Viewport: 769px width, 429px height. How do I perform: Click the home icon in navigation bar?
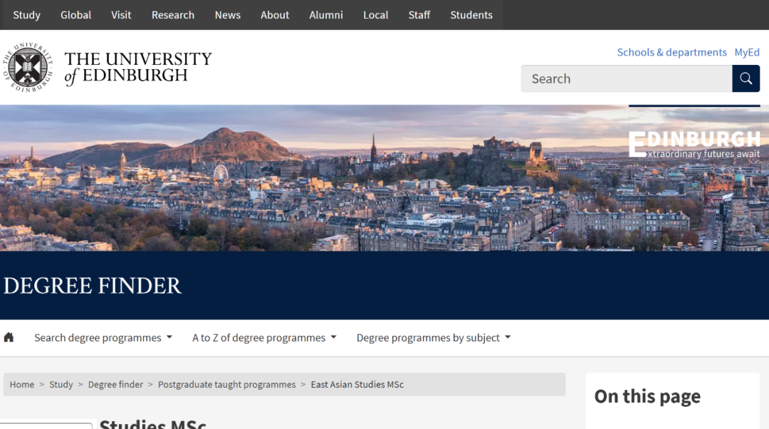(x=9, y=338)
